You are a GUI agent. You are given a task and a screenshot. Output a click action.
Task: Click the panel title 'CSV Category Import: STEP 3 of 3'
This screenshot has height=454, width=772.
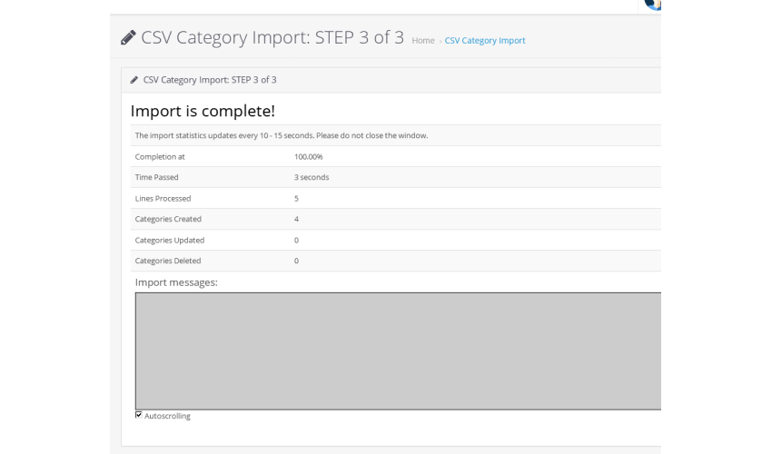(x=210, y=80)
